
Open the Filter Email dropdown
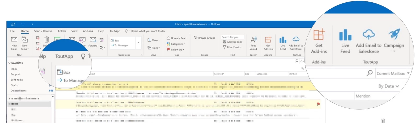point(232,47)
